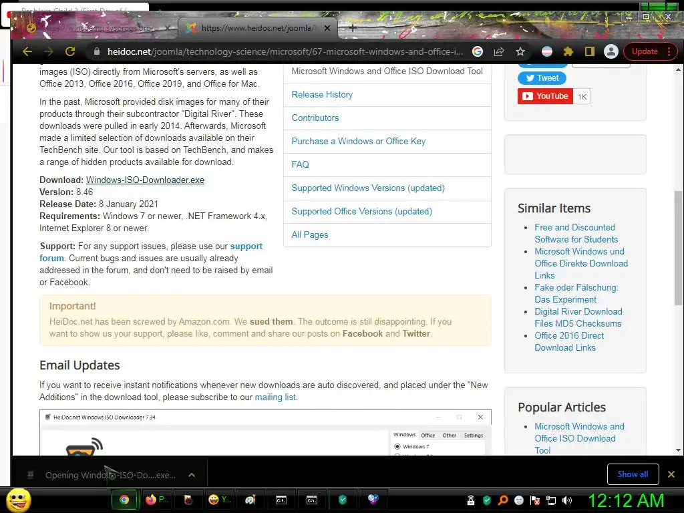684x513 pixels.
Task: Open the green shield taskbar app
Action: pyautogui.click(x=343, y=500)
